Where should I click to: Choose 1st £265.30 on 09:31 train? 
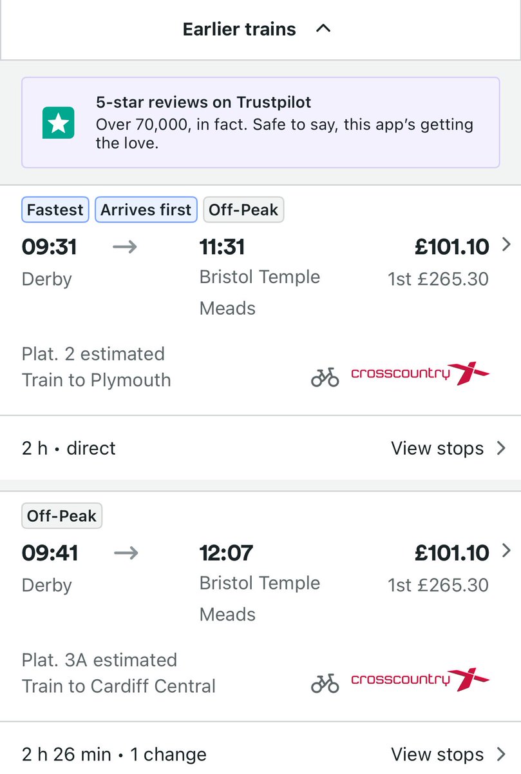[438, 279]
